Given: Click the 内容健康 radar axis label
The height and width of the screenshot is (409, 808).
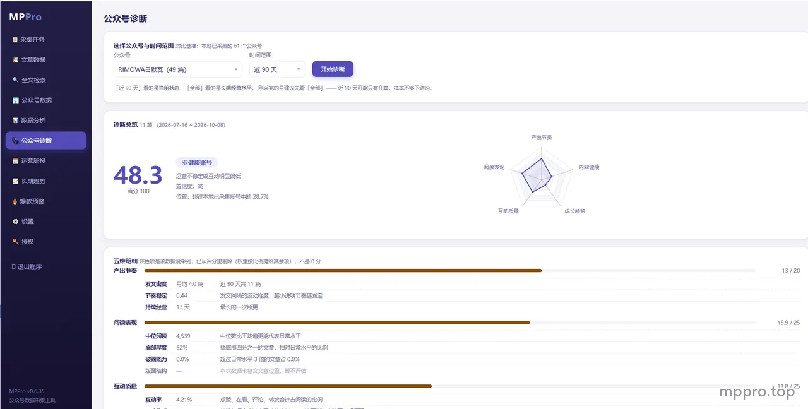Looking at the screenshot, I should point(589,167).
